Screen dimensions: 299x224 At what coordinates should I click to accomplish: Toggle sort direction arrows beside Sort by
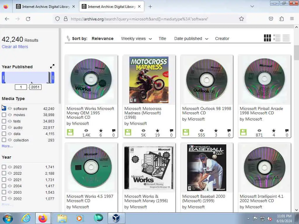(x=68, y=38)
